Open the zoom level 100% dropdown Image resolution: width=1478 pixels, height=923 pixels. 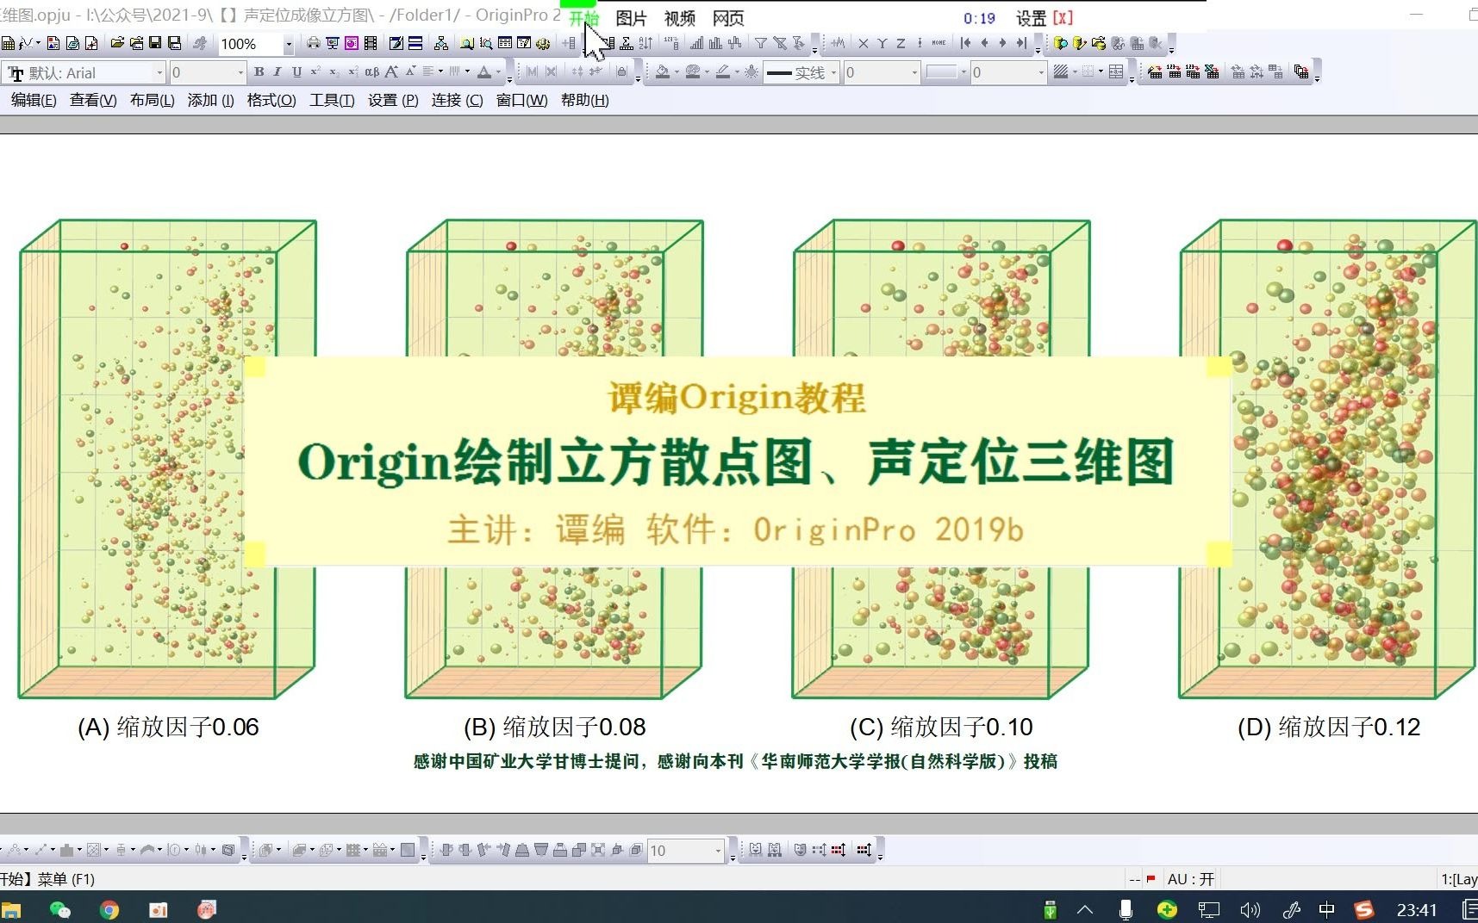coord(289,44)
